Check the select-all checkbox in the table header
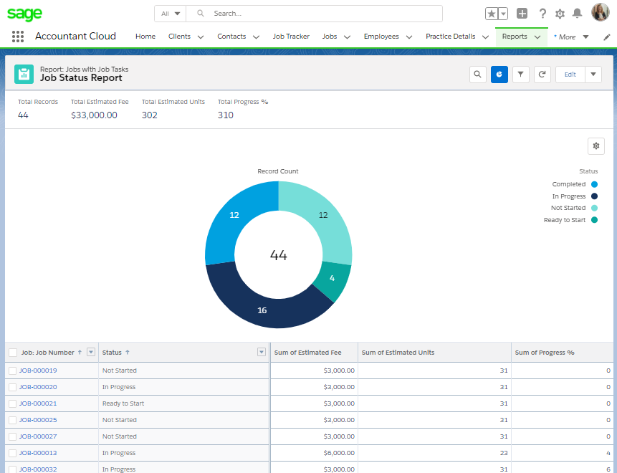 click(x=11, y=352)
